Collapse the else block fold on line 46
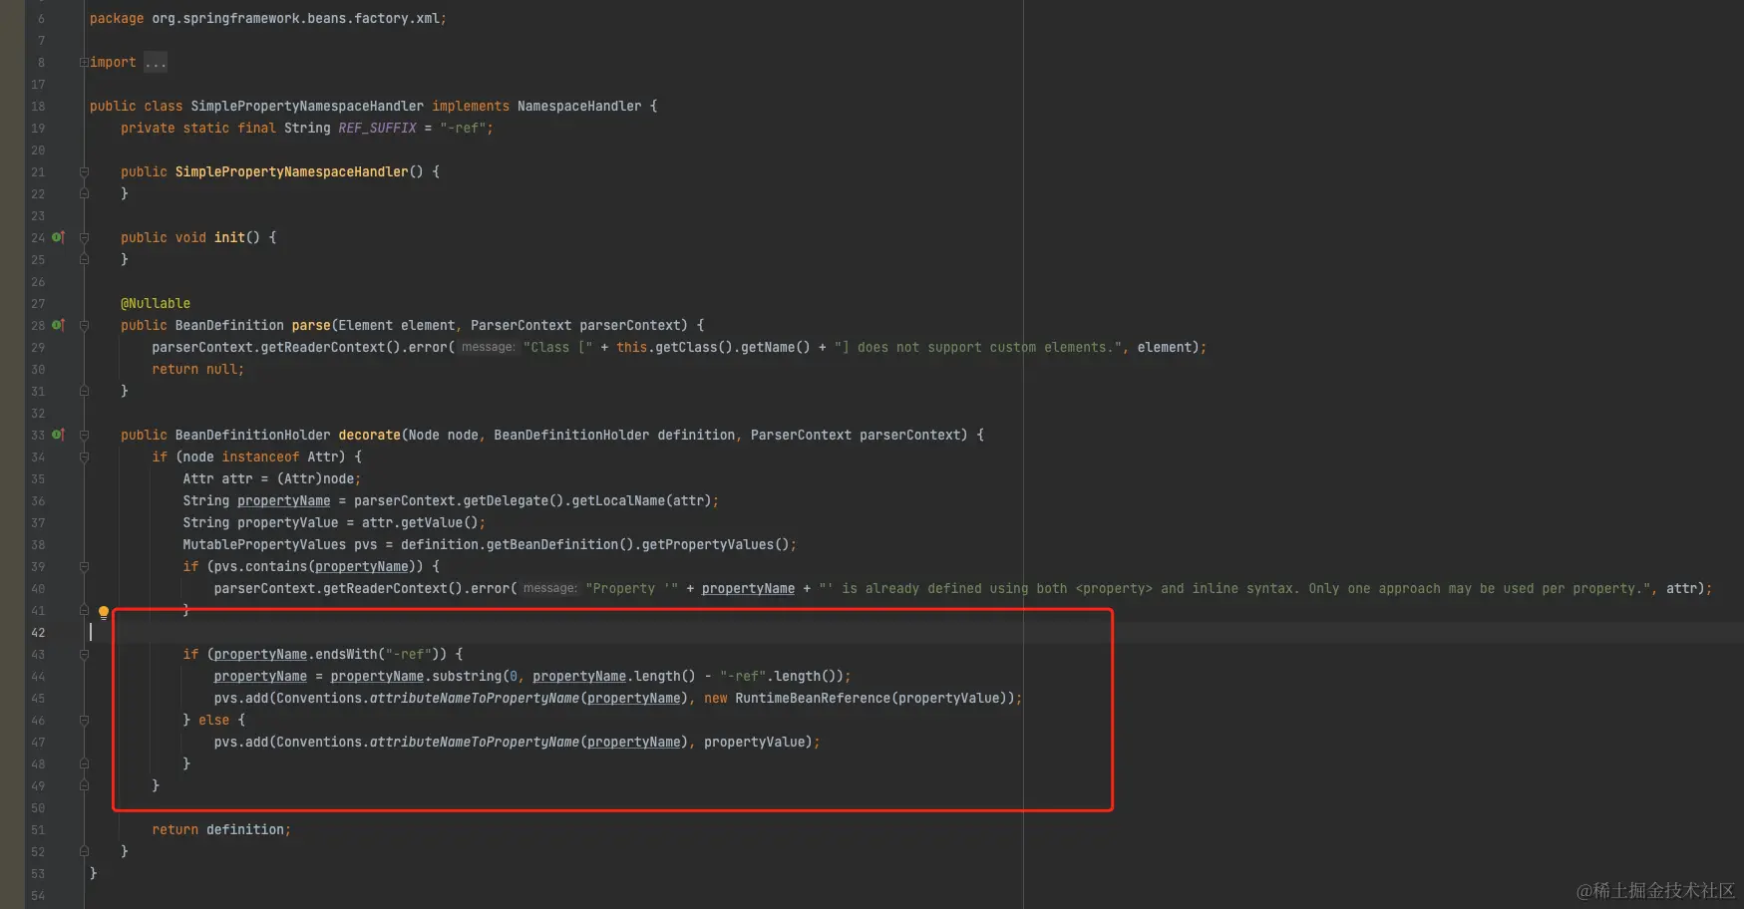Image resolution: width=1744 pixels, height=909 pixels. click(84, 720)
